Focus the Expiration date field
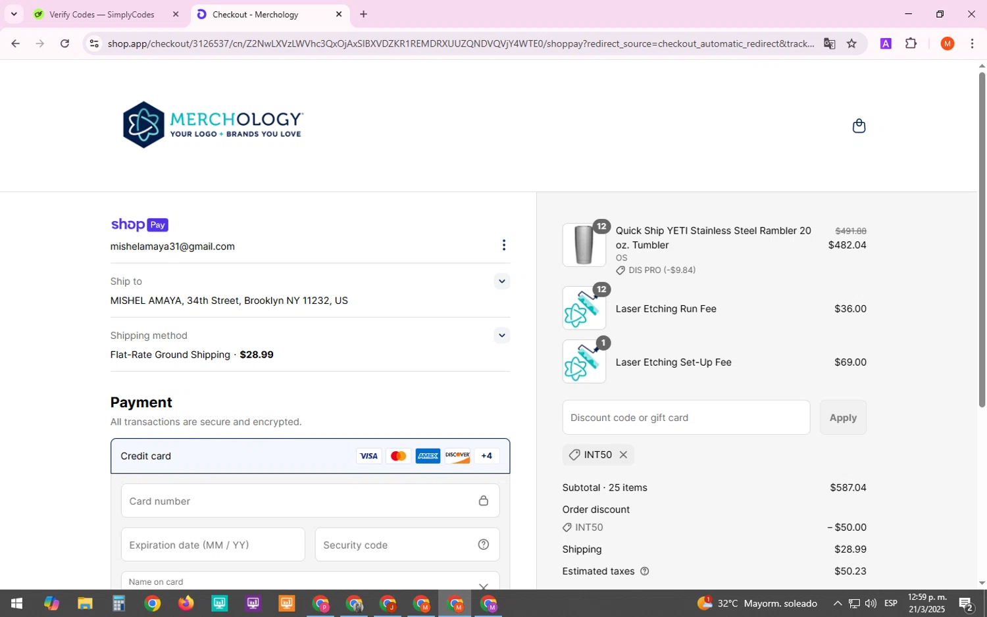This screenshot has height=617, width=987. [x=213, y=545]
